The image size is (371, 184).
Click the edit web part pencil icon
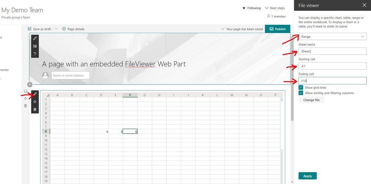tap(35, 94)
